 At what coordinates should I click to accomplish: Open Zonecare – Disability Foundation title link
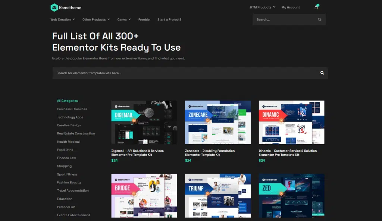coord(210,153)
